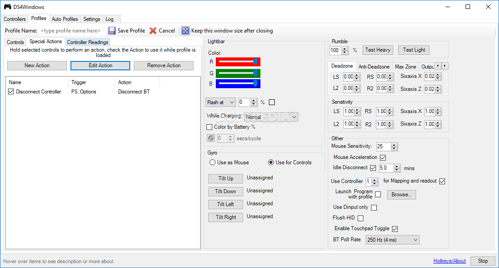Click the Test Light rumble button
This screenshot has width=499, height=268.
[414, 50]
